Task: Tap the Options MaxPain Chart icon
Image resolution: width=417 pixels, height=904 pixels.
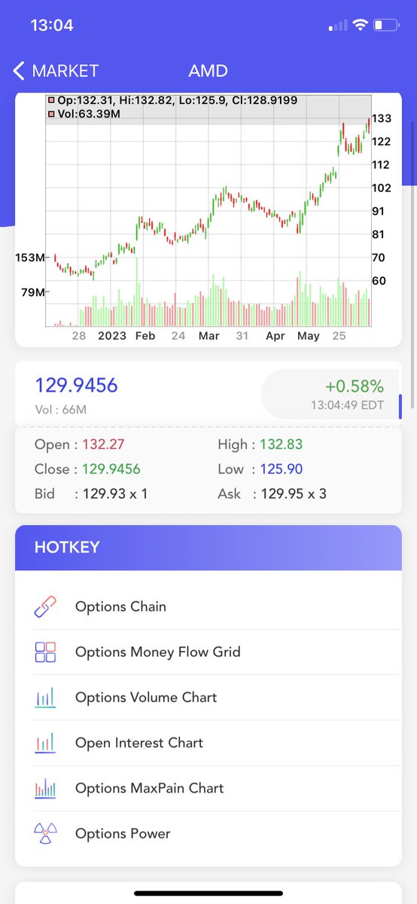Action: point(45,788)
